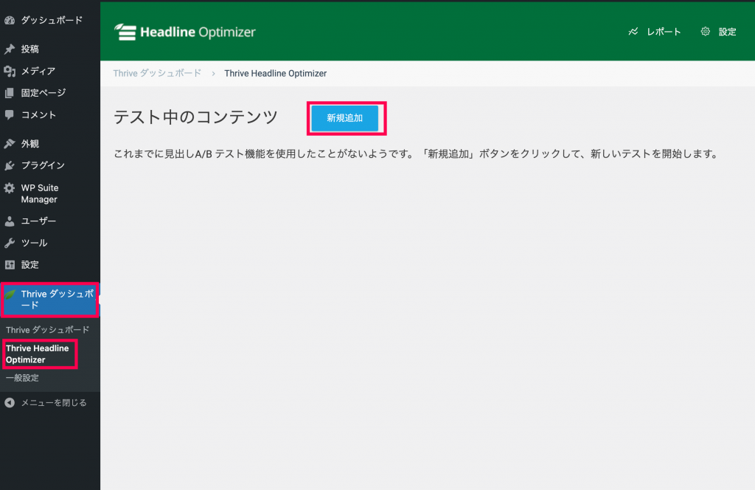Click the paintbrush icon beside 外観
The width and height of the screenshot is (755, 490).
pyautogui.click(x=10, y=144)
